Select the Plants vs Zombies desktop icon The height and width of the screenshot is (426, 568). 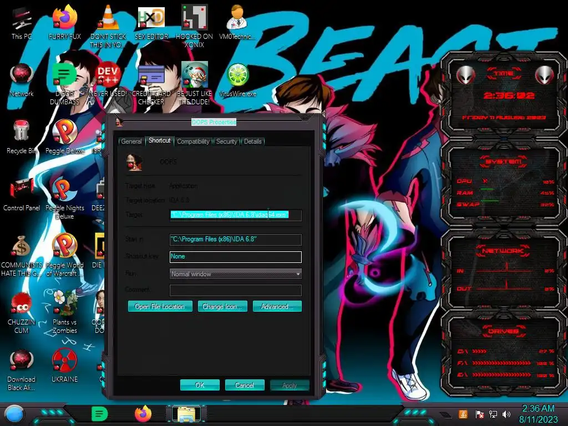click(64, 312)
